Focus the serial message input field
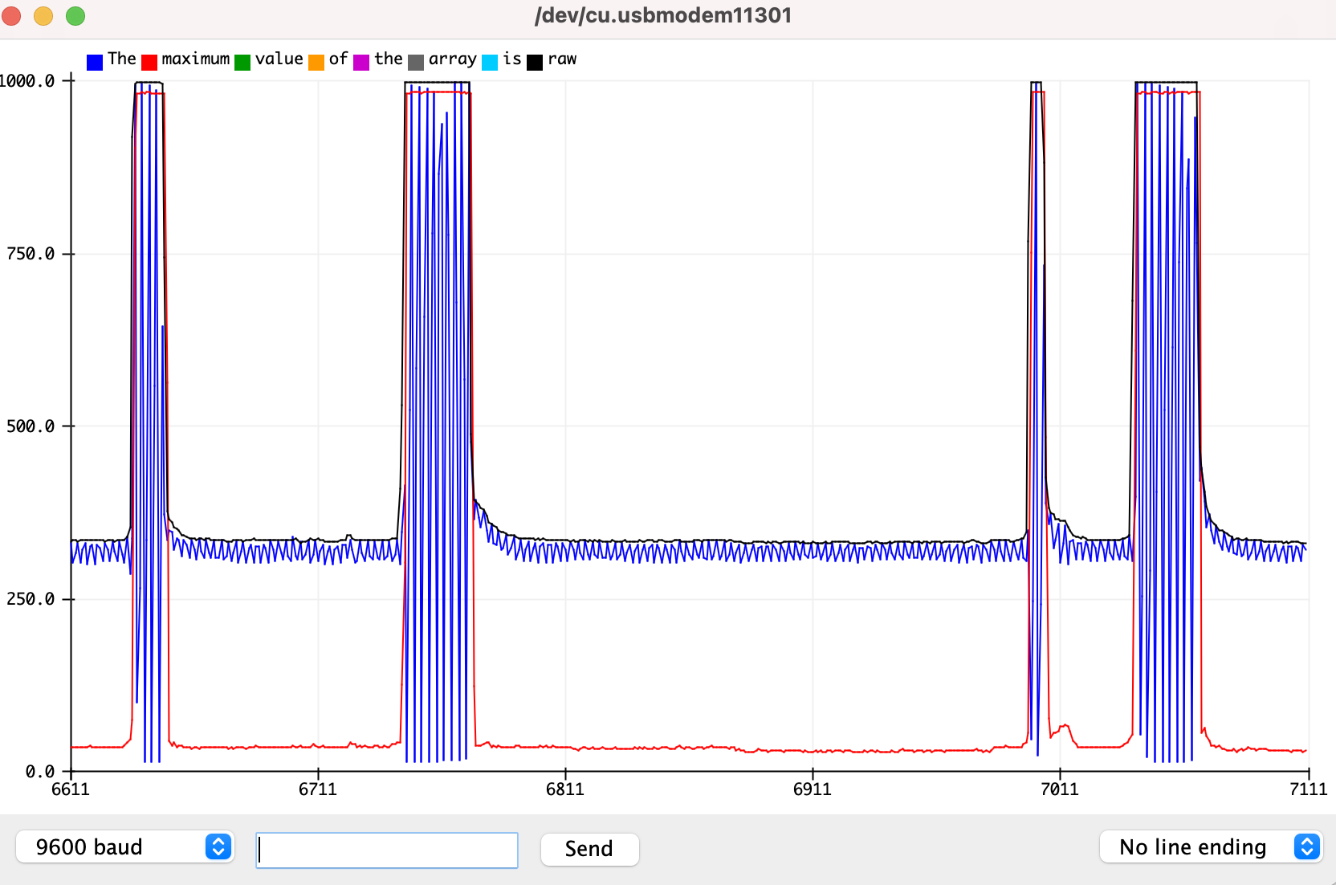The height and width of the screenshot is (885, 1336). click(x=387, y=850)
